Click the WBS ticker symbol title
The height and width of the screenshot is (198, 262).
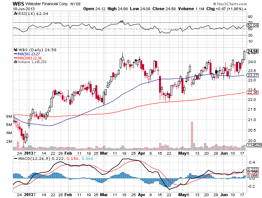click(18, 4)
